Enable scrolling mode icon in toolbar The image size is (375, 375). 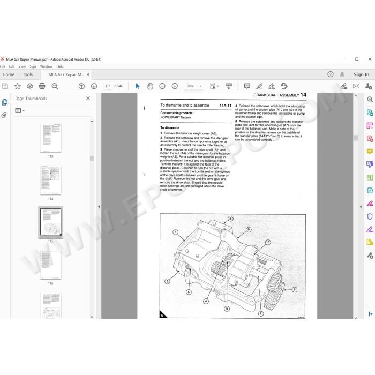[229, 86]
